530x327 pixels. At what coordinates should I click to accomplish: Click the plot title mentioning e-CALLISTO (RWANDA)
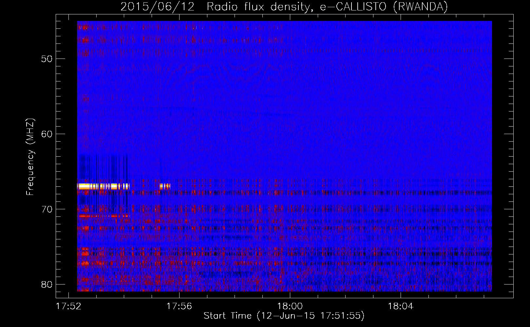click(284, 7)
